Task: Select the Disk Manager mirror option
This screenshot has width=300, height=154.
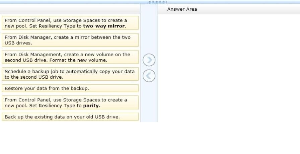Action: pos(70,40)
